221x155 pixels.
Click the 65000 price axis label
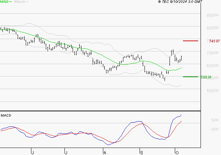213,66
